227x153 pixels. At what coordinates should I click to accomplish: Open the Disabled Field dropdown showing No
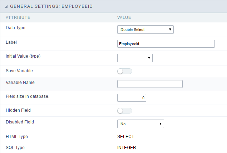[140, 124]
